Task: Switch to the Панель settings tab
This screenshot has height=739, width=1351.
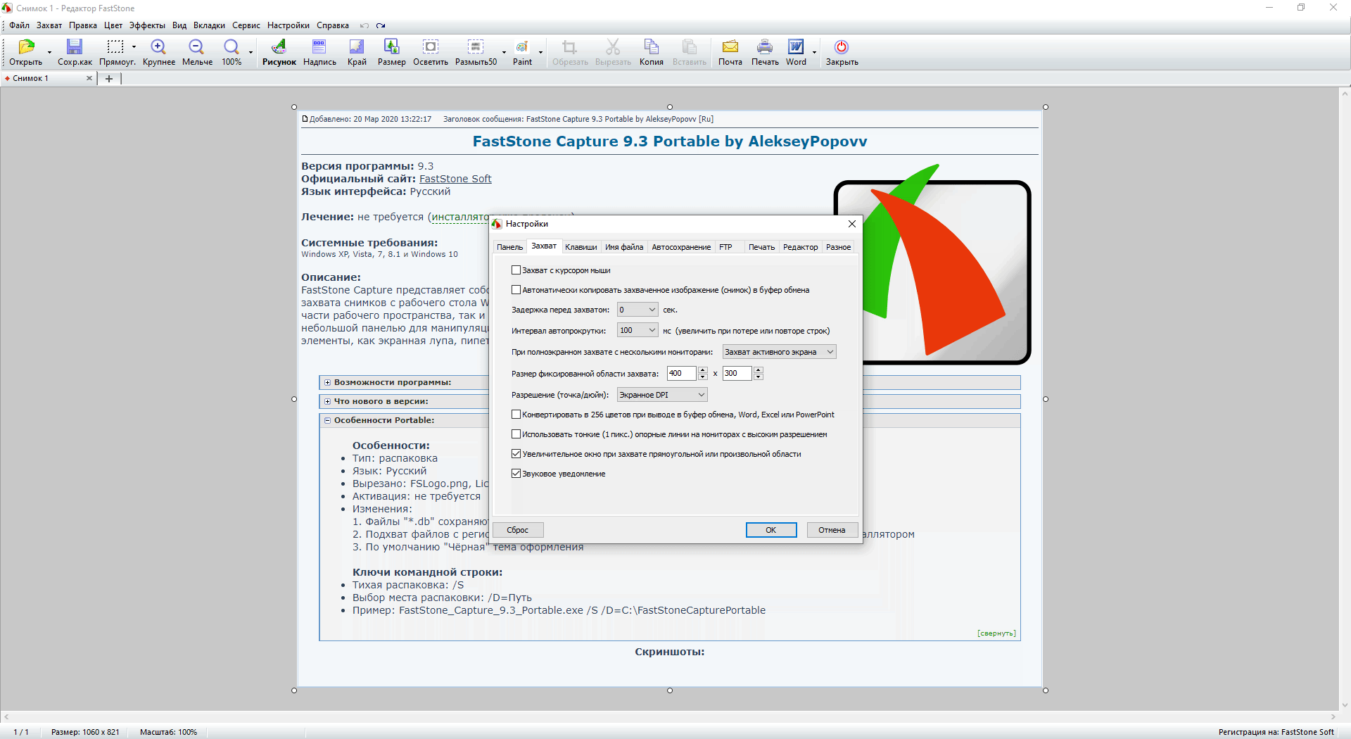Action: 509,247
